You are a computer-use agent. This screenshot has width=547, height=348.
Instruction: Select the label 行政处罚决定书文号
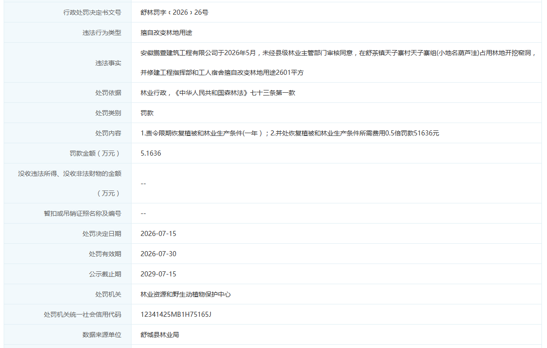[92, 12]
